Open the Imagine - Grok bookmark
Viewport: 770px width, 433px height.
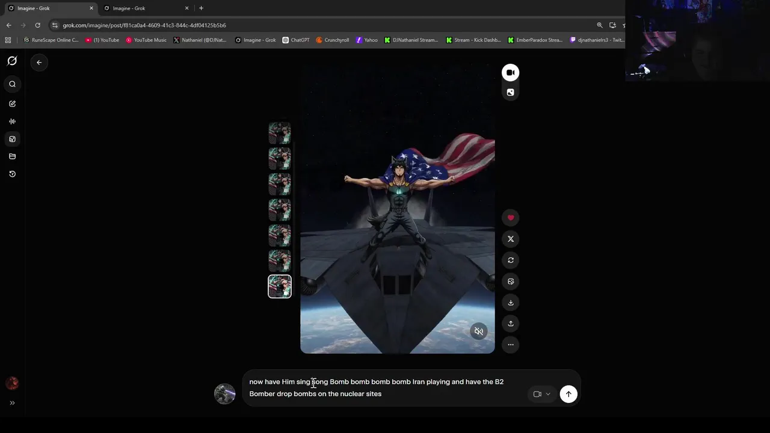coord(256,40)
